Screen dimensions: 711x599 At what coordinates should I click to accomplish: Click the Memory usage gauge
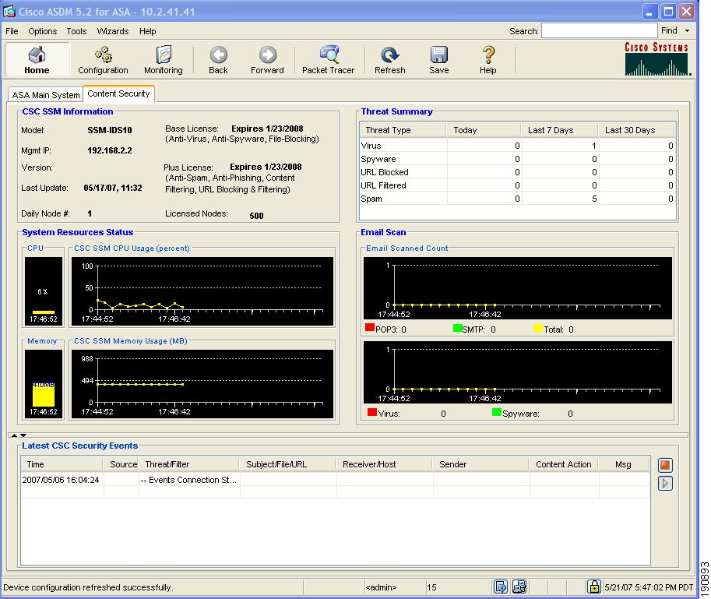44,383
